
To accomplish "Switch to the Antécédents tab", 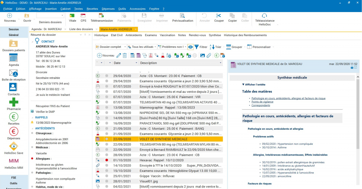I will tap(134, 35).
